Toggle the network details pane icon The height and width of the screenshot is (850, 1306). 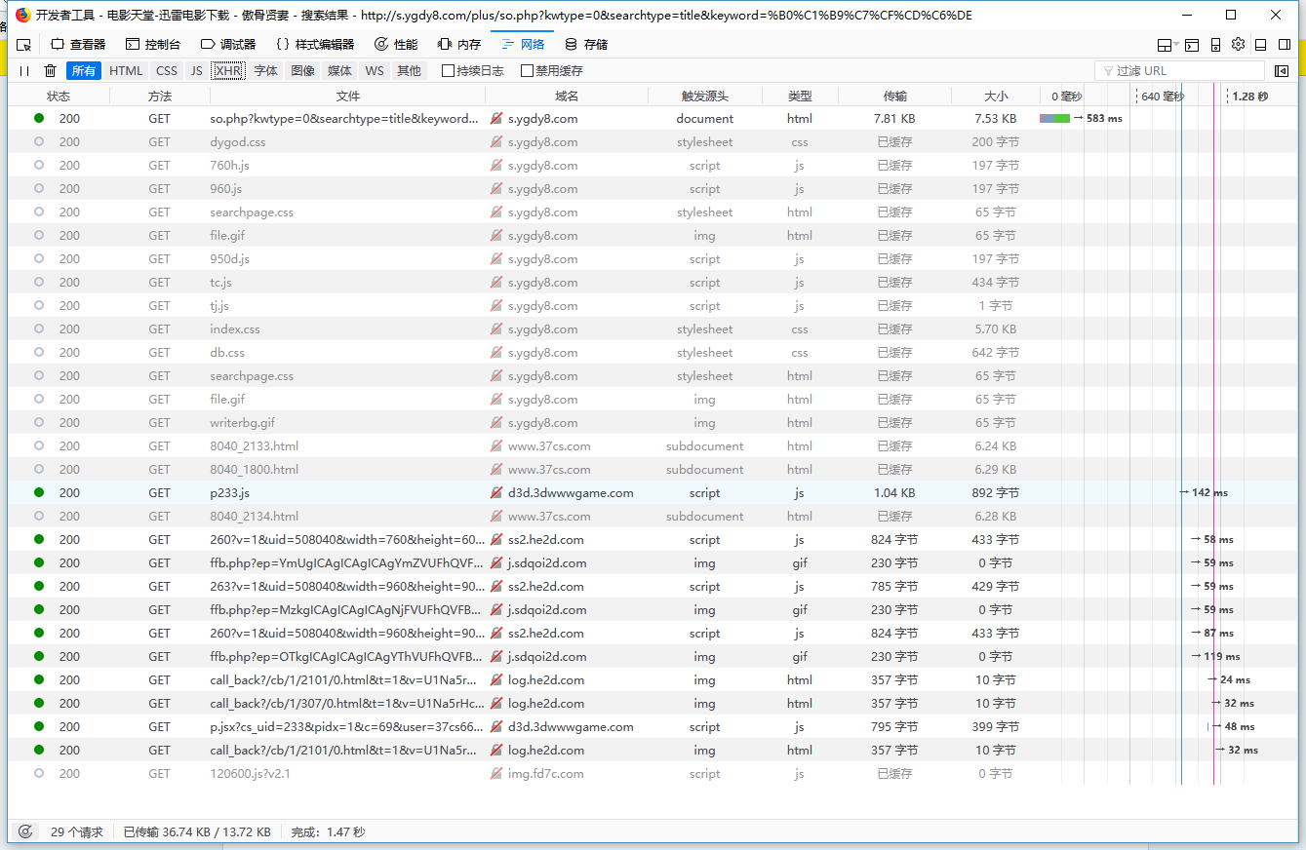click(x=1282, y=71)
